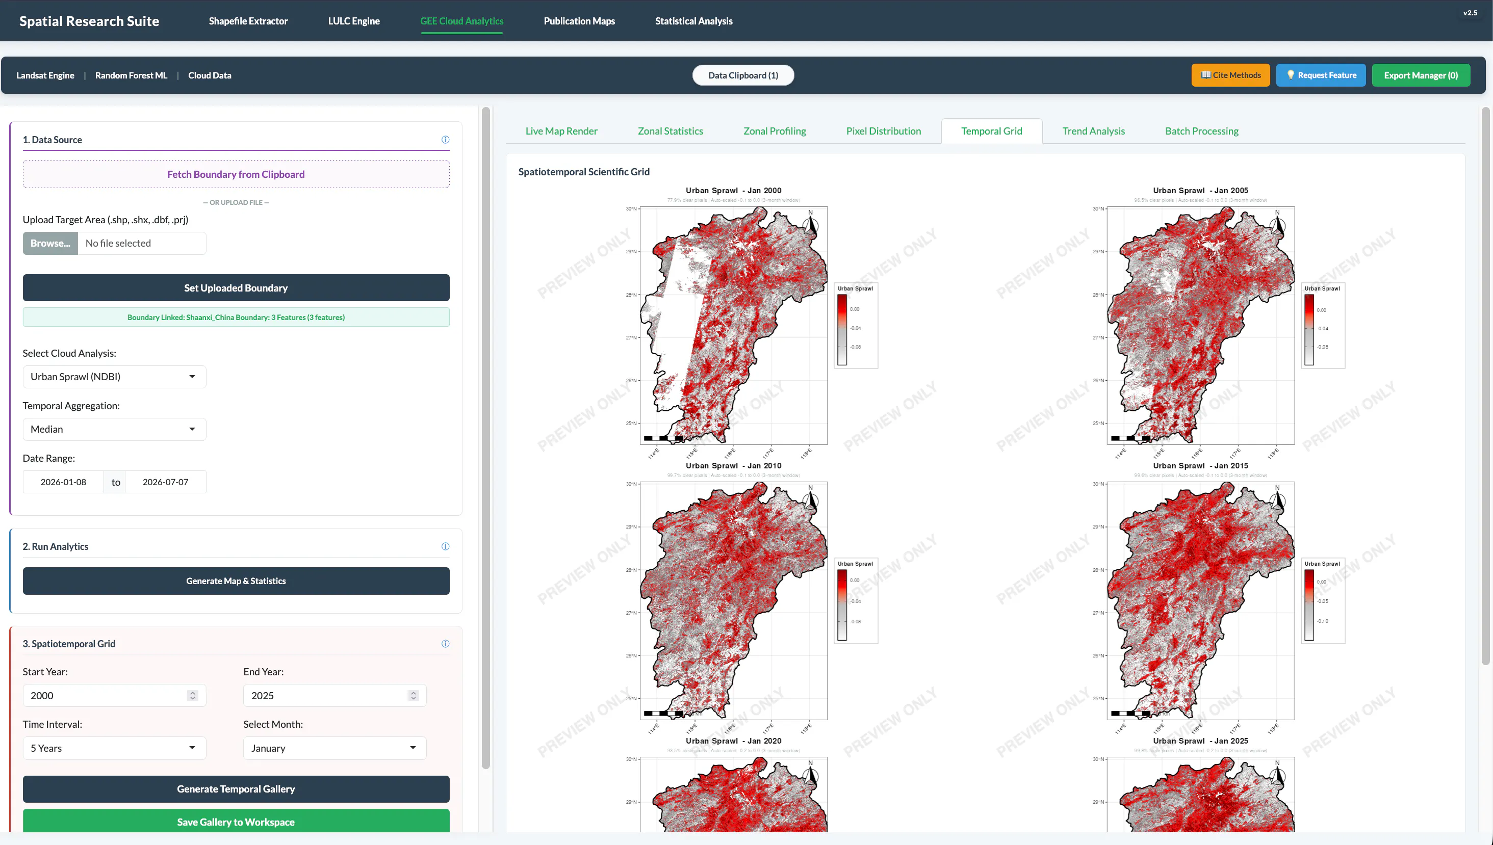Click the Jan 2010 legend color ramp
The width and height of the screenshot is (1493, 845).
coord(842,605)
